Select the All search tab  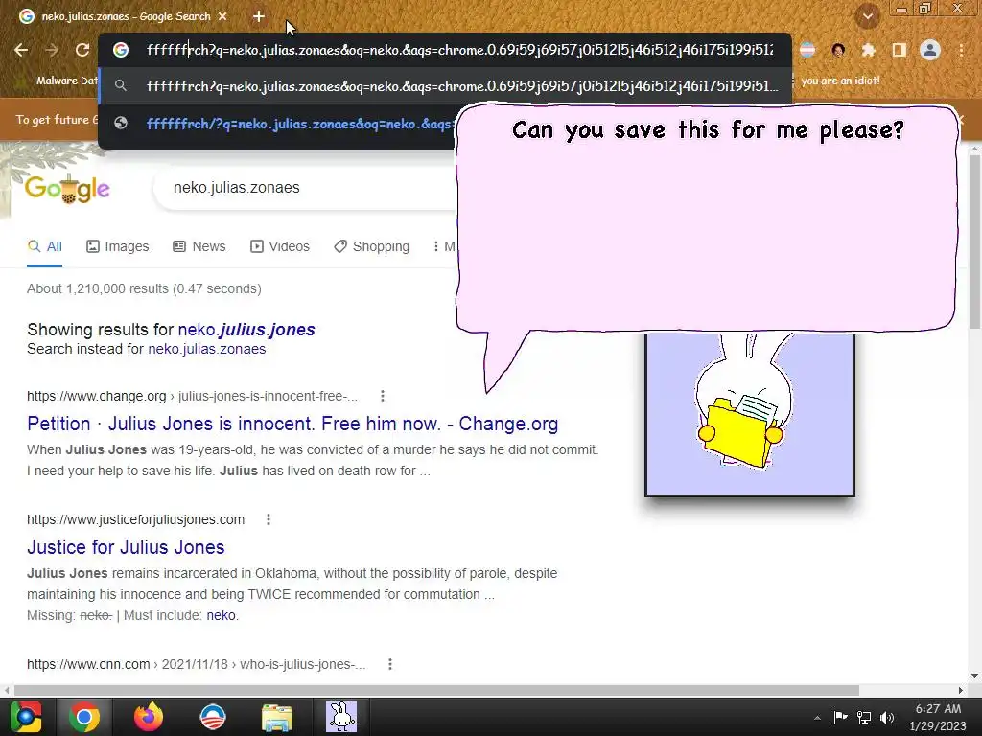(x=44, y=246)
